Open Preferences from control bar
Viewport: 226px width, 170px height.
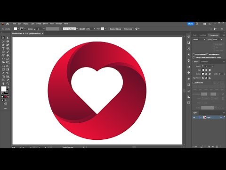coord(128,29)
